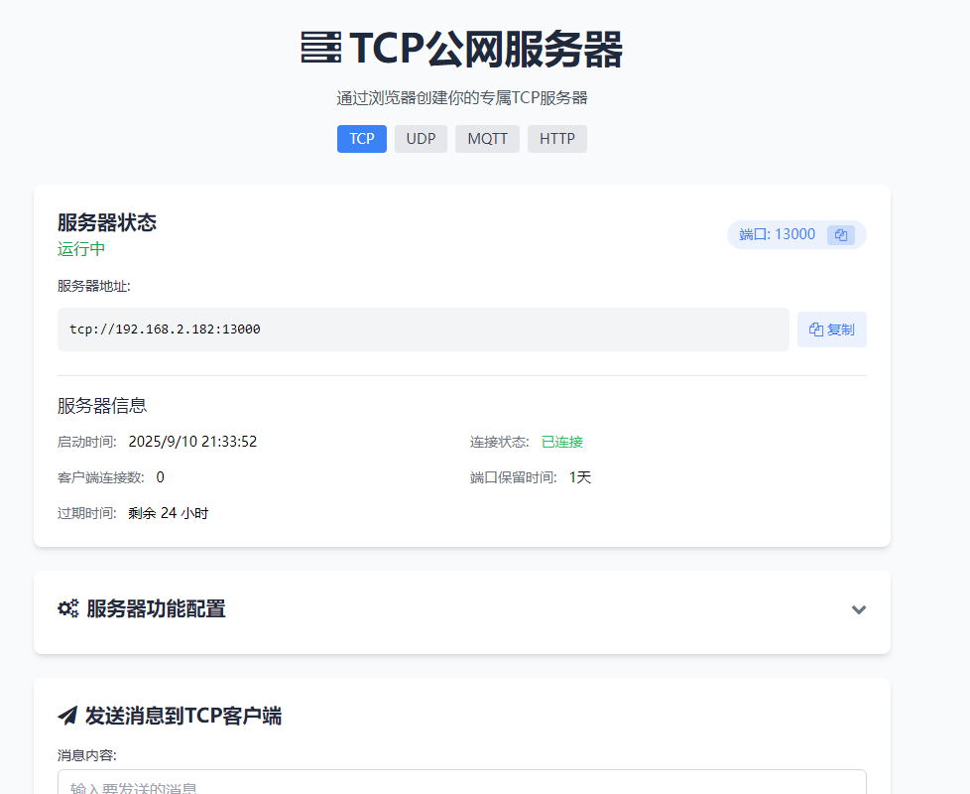
Task: Copy the port number 13000
Action: point(841,235)
